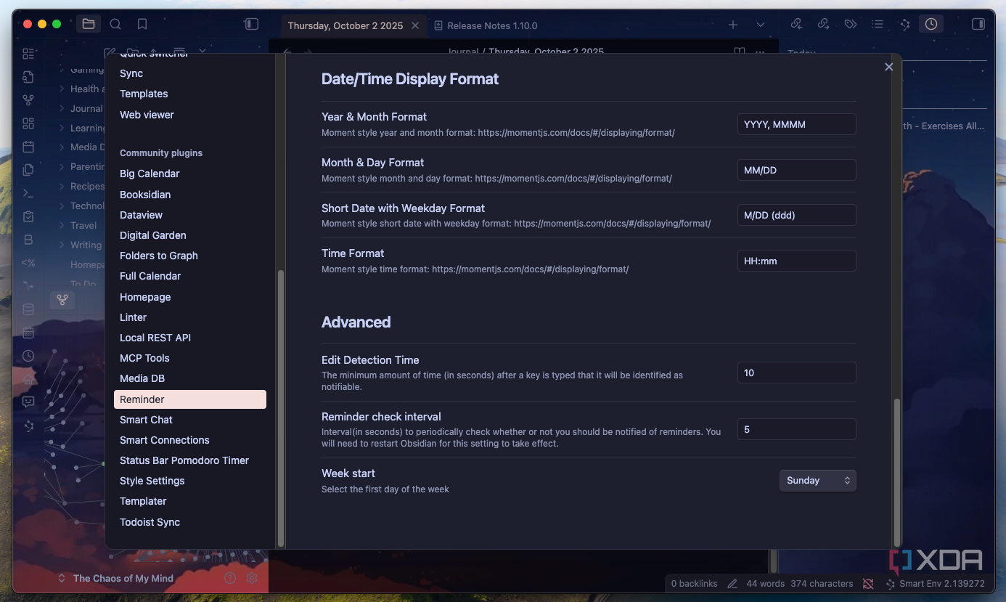
Task: Open the tab list chevron dropdown
Action: coord(760,25)
